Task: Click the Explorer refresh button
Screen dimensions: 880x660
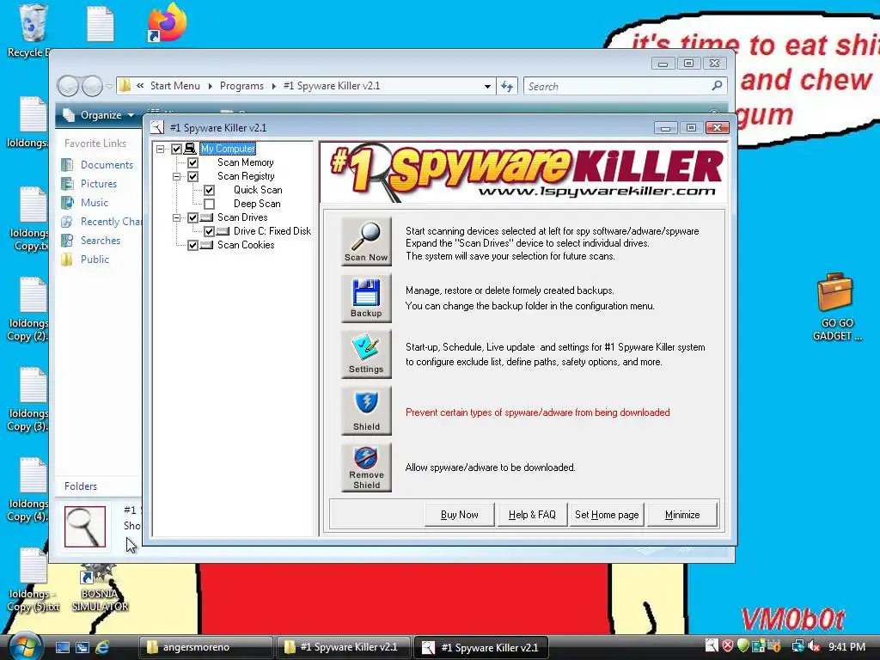Action: click(x=507, y=86)
